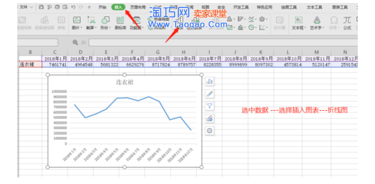Insert a radar chart from the ribbon
Viewport: 375px width, 184px height.
point(262,19)
